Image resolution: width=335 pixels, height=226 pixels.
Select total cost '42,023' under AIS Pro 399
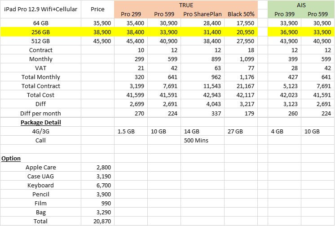point(284,95)
